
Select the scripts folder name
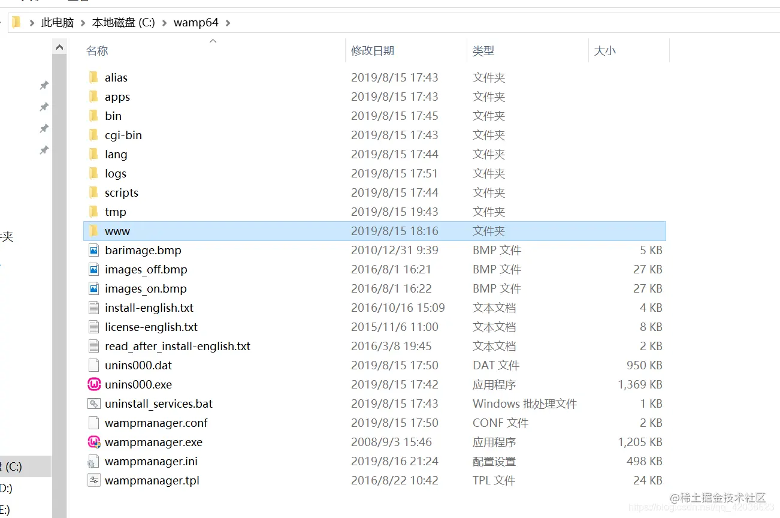point(122,192)
